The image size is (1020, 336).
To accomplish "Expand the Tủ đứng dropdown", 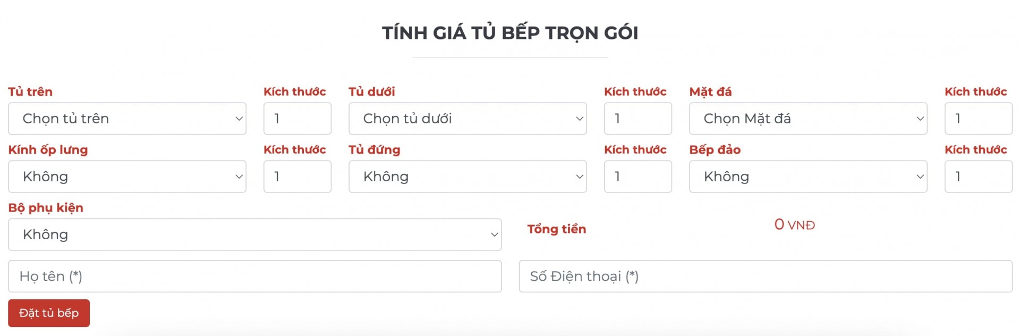I will (467, 177).
